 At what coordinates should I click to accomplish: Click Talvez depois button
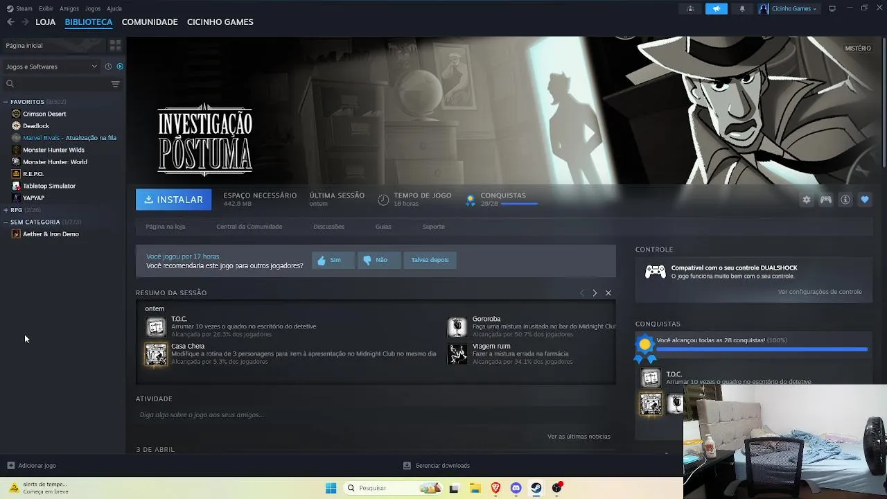[430, 260]
